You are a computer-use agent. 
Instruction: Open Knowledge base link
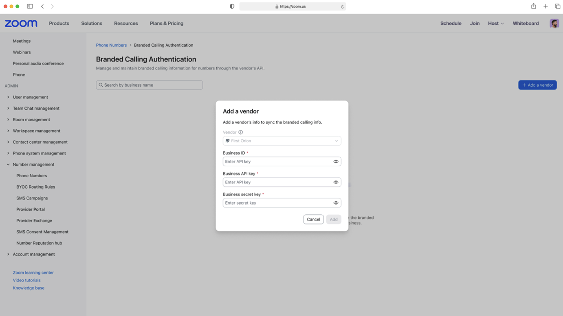coord(29,288)
